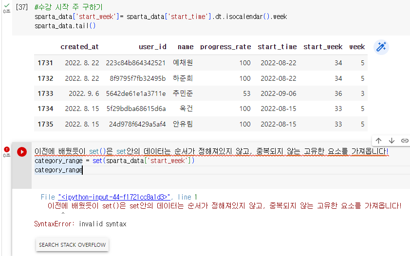This screenshot has width=410, height=256.
Task: Click the week value 3
Action: point(363,93)
